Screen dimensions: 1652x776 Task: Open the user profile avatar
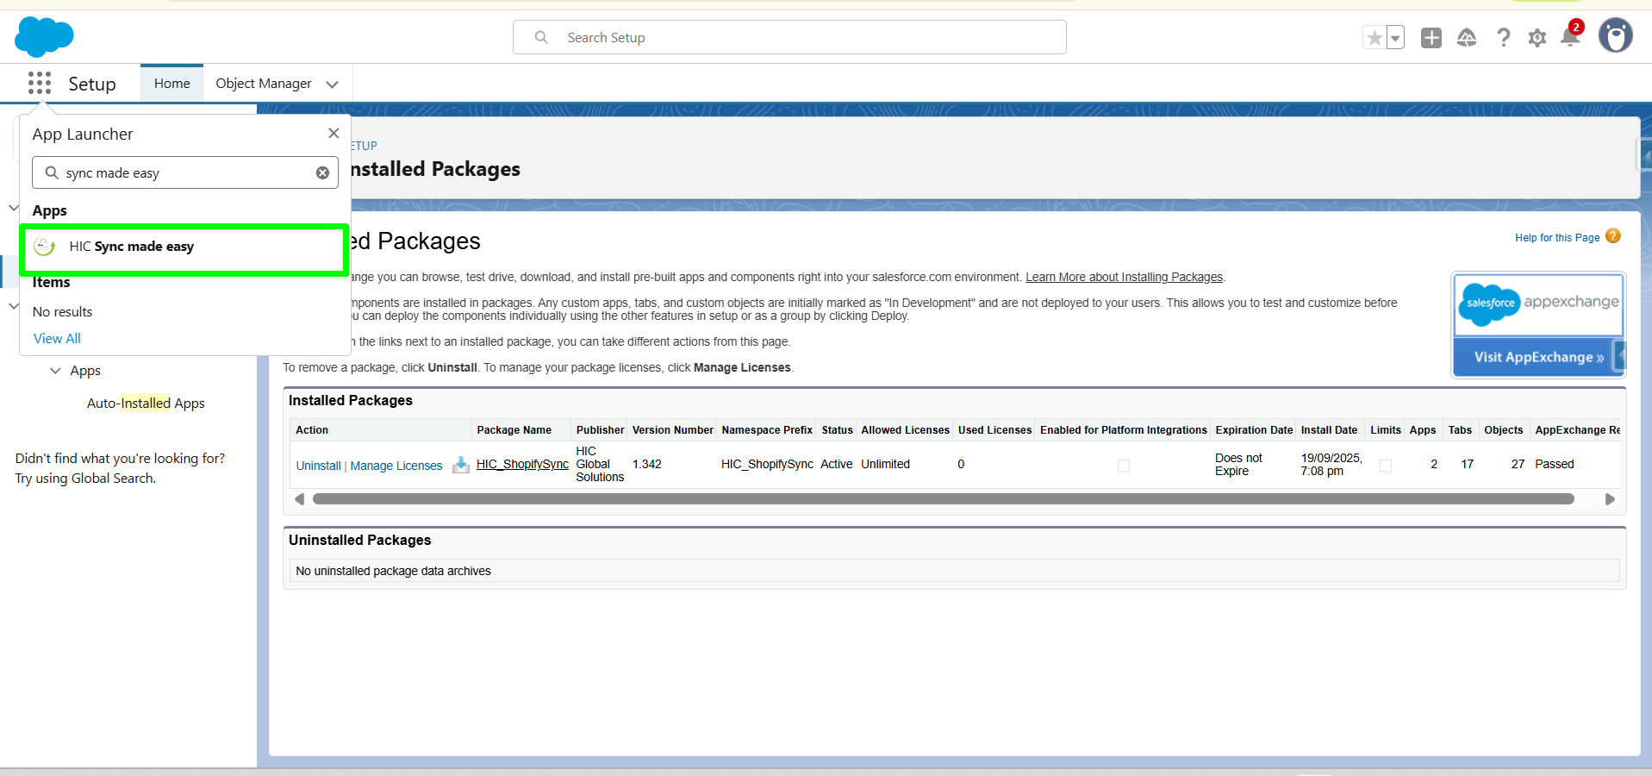click(1615, 36)
